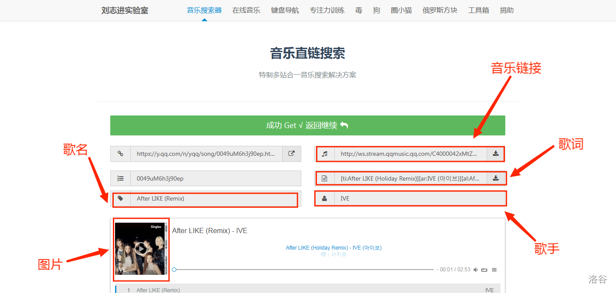
Task: Click the download icon beside the lyrics field
Action: click(496, 178)
